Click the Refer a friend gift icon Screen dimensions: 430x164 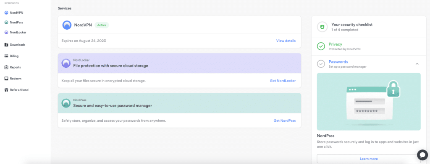click(6, 90)
